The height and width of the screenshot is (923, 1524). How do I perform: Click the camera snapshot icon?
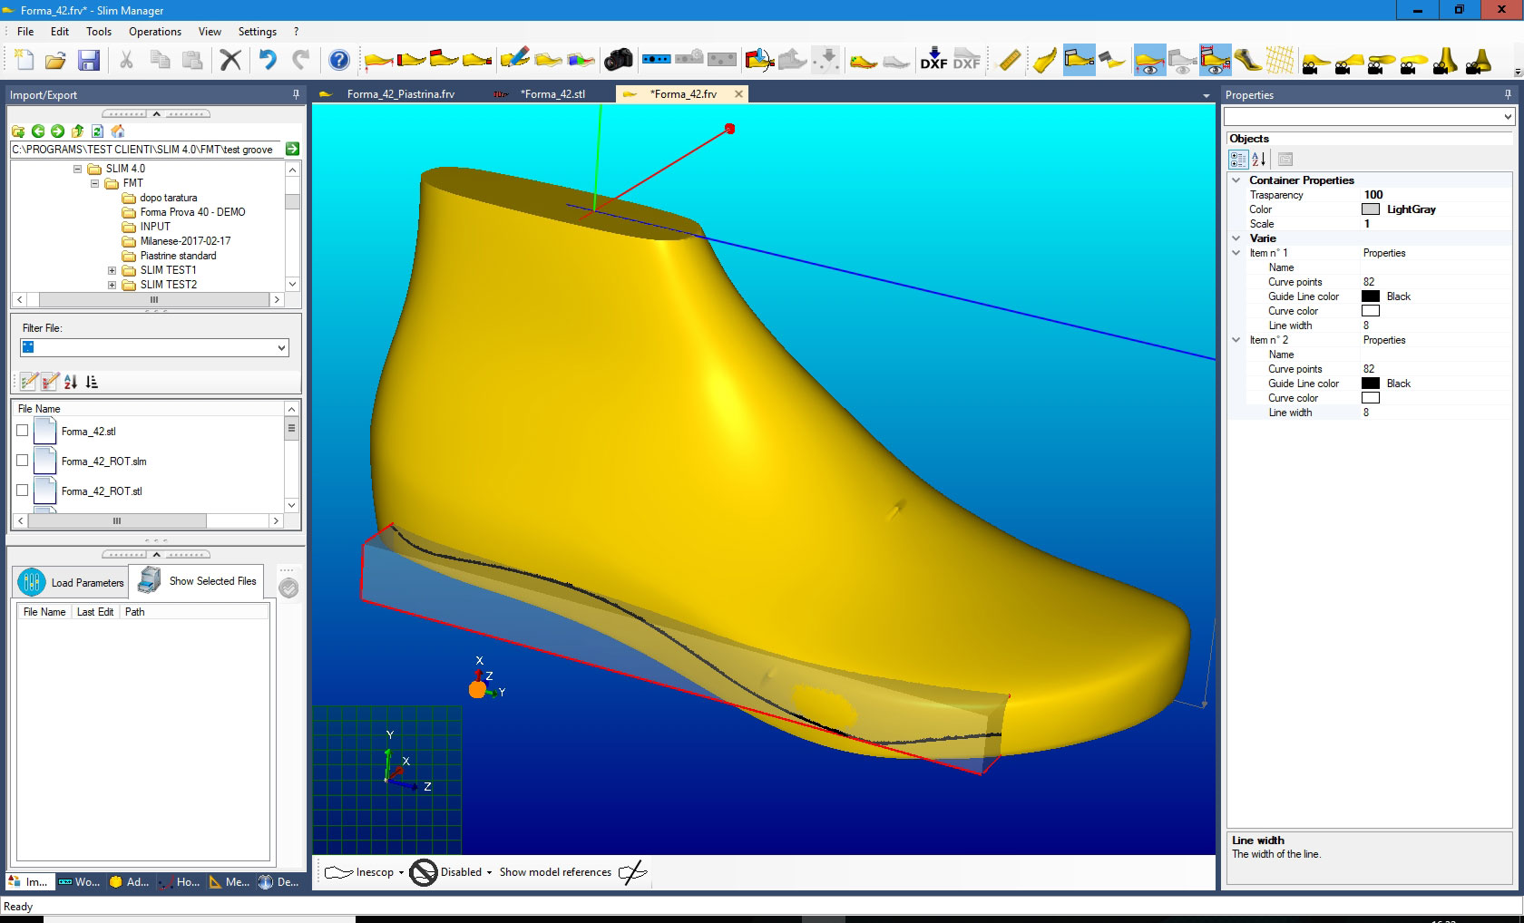618,60
